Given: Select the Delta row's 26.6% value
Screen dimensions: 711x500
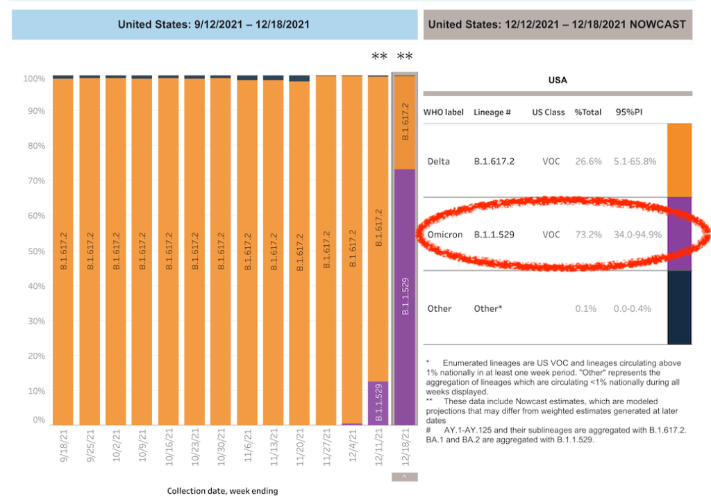Looking at the screenshot, I should [x=587, y=161].
